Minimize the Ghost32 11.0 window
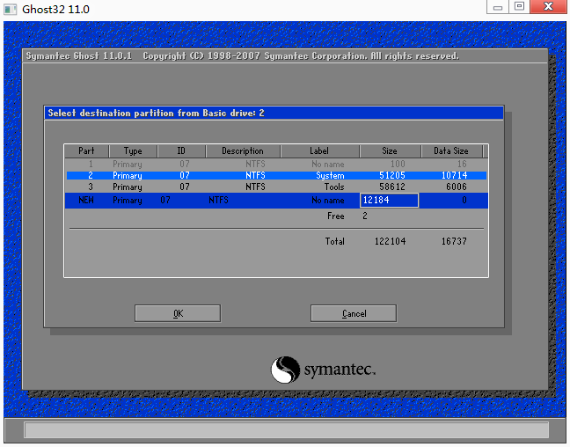This screenshot has width=570, height=447. pos(498,7)
